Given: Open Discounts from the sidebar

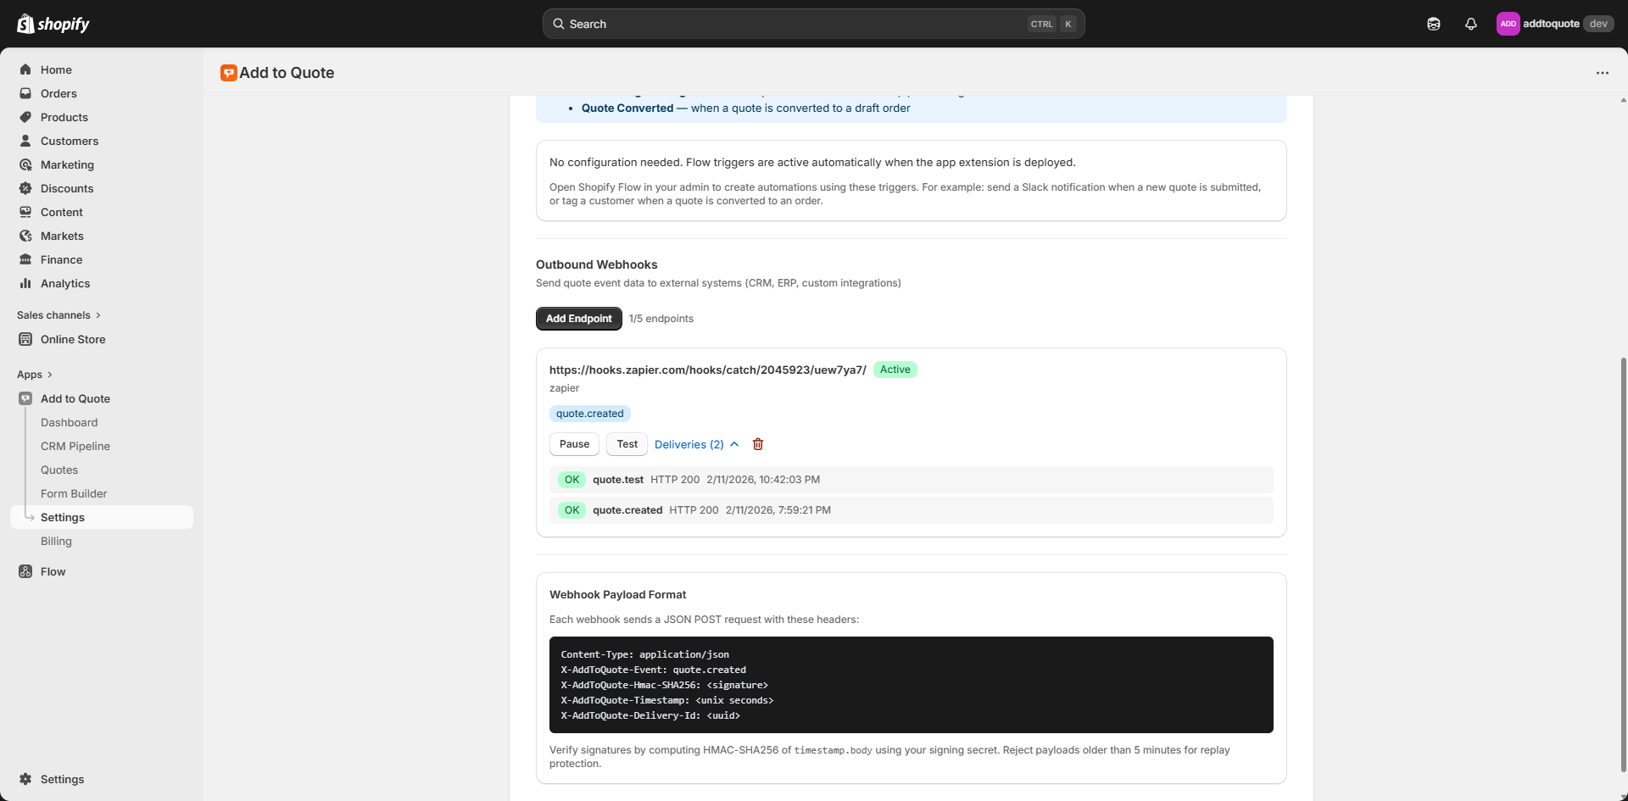Looking at the screenshot, I should click(x=66, y=188).
